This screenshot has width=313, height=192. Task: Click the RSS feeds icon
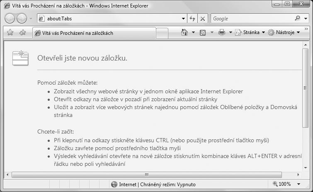pos(203,32)
